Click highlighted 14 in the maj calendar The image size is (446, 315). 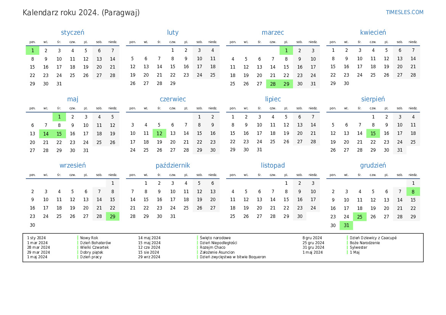(x=46, y=134)
